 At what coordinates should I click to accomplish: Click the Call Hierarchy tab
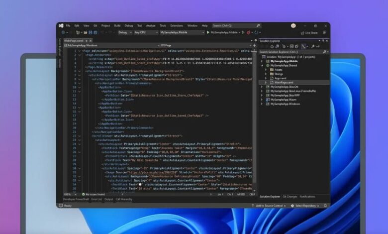point(124,199)
